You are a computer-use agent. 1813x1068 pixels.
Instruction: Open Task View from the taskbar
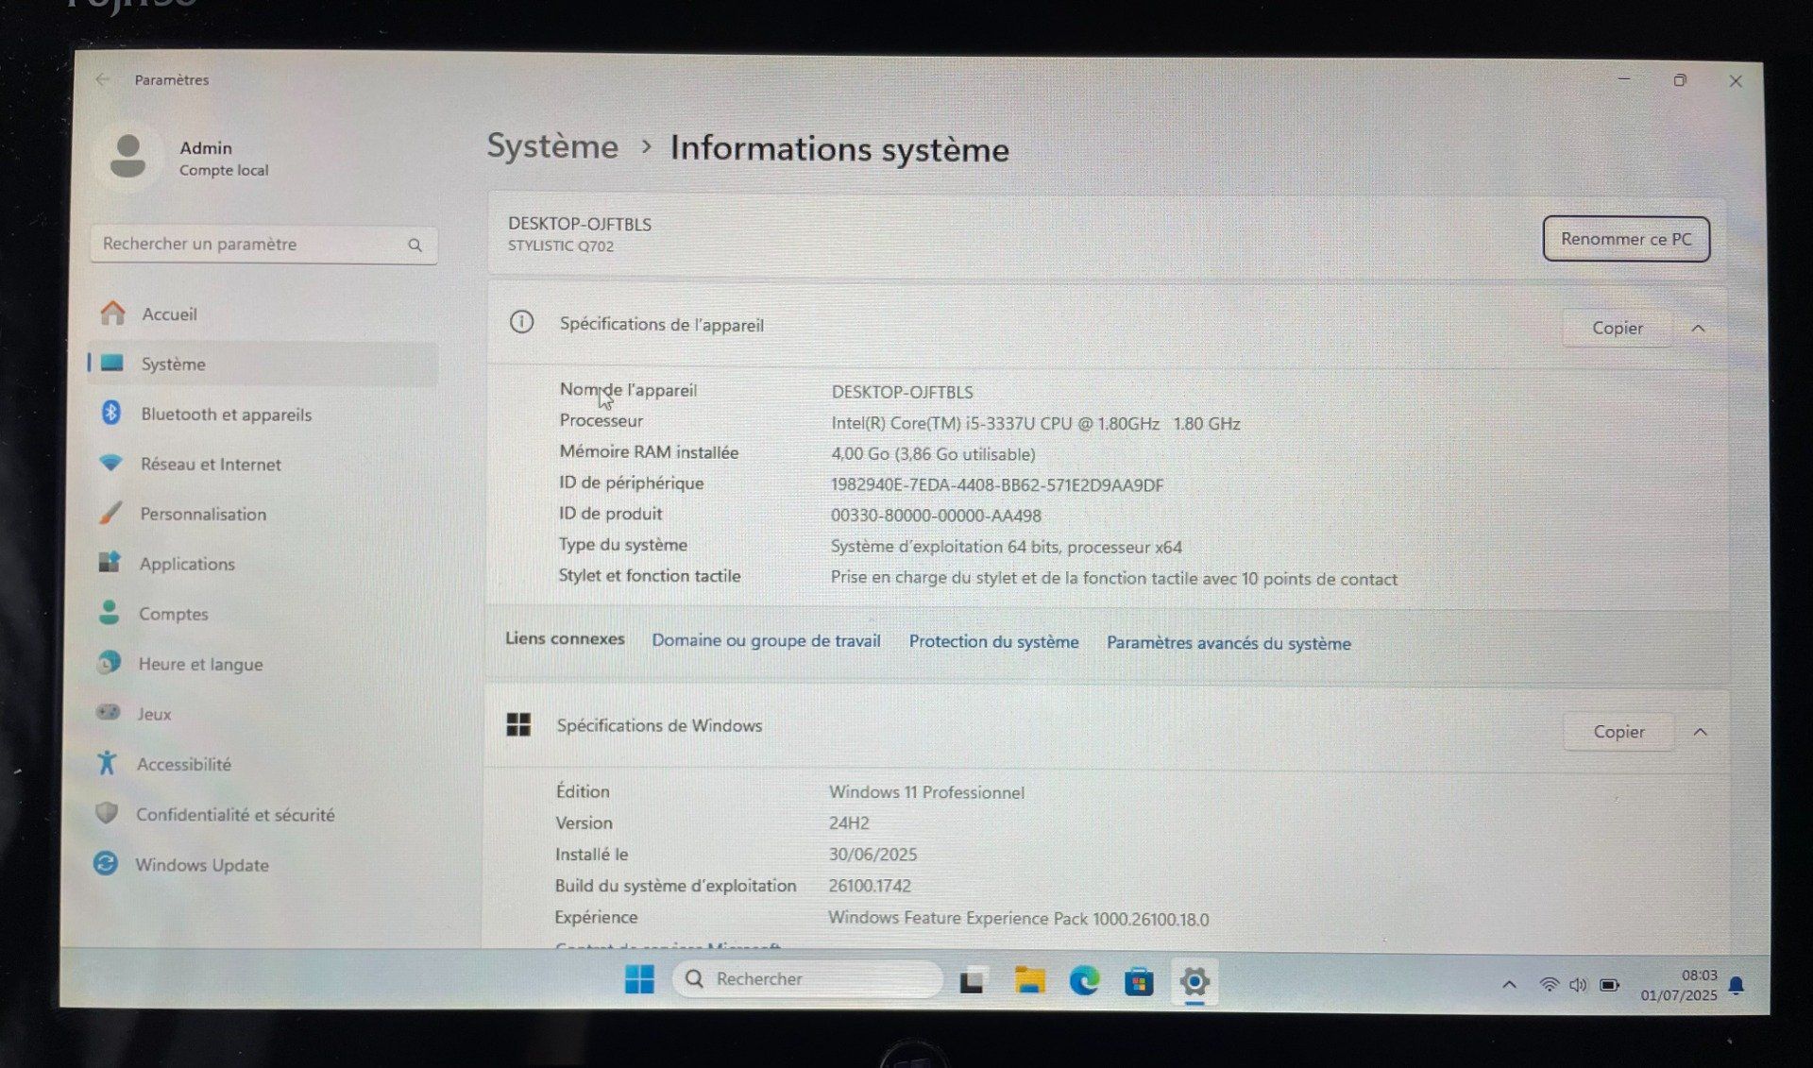pos(972,981)
